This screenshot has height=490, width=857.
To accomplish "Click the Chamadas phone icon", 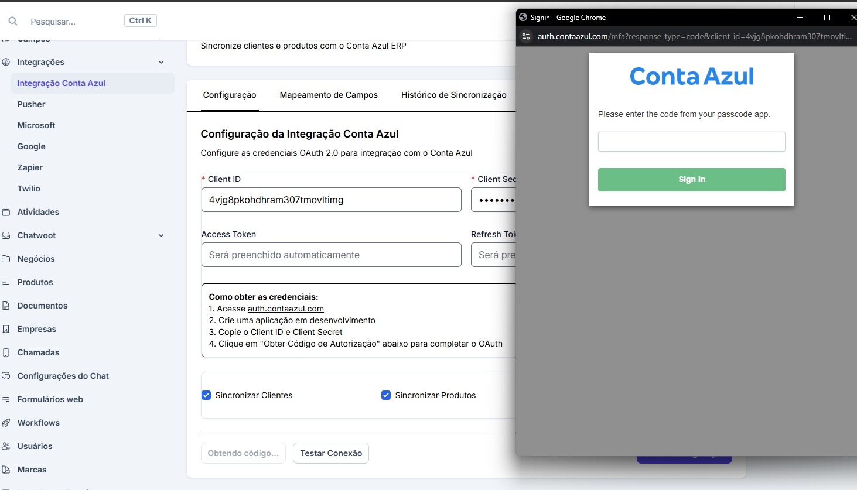I will point(6,352).
